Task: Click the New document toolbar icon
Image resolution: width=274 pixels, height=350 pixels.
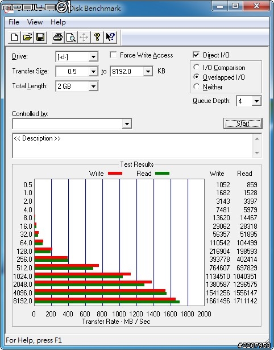Action: 14,37
